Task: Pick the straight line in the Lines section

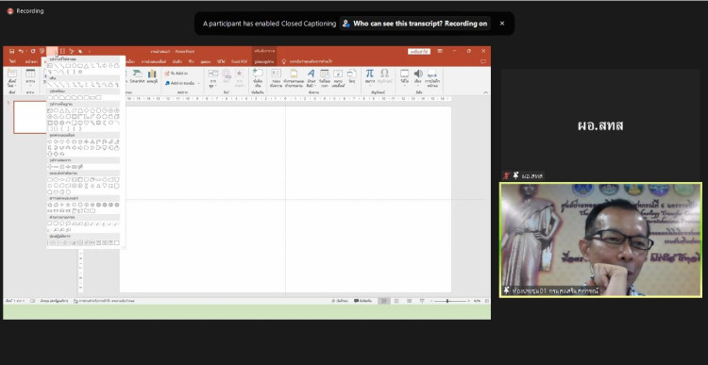Action: point(50,85)
